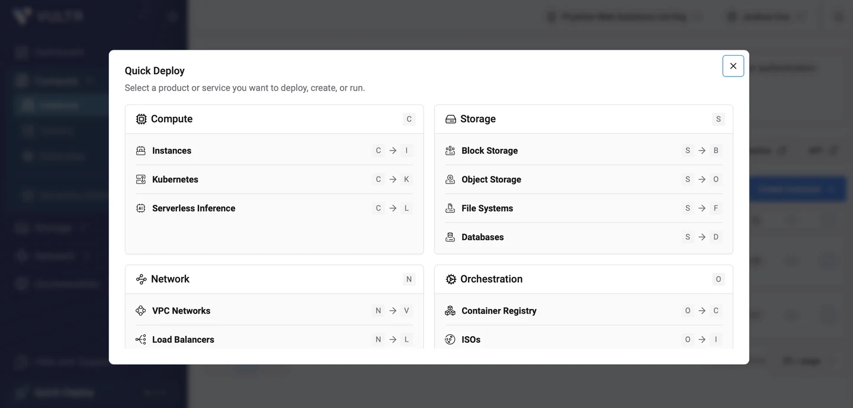
Task: Click the Object Storage row icon
Action: coord(450,179)
